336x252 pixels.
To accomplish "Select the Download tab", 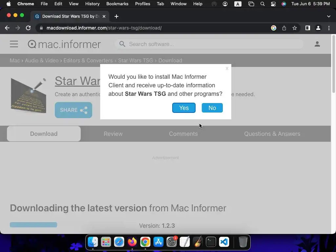I will (x=44, y=134).
